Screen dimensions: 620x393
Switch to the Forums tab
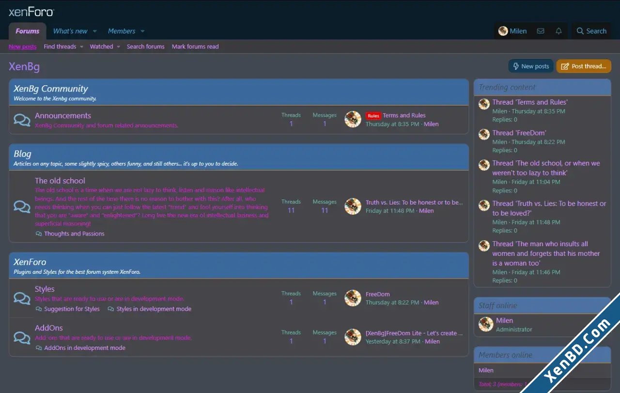pyautogui.click(x=28, y=31)
